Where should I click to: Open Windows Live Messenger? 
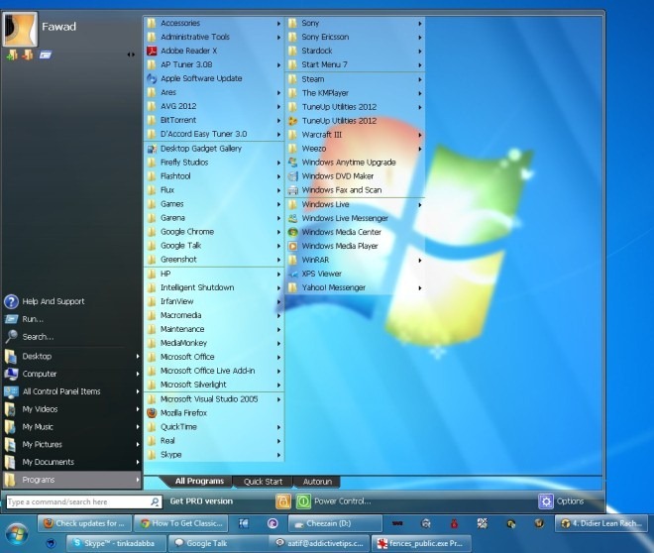pos(344,218)
